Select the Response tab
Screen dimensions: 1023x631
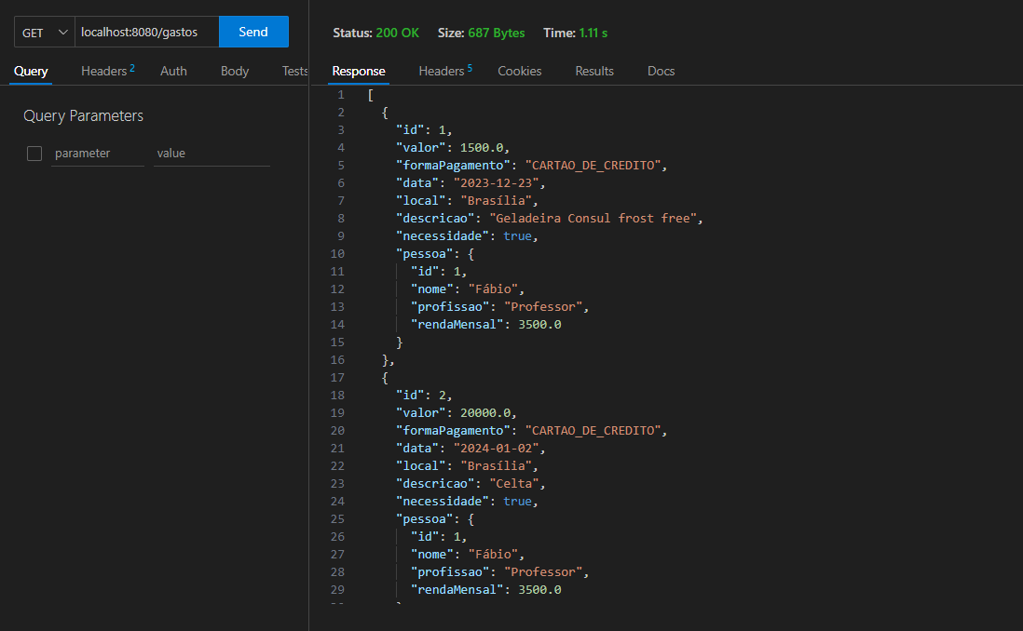[x=359, y=71]
